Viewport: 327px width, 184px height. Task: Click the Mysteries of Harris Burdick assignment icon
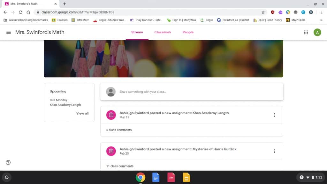111,151
